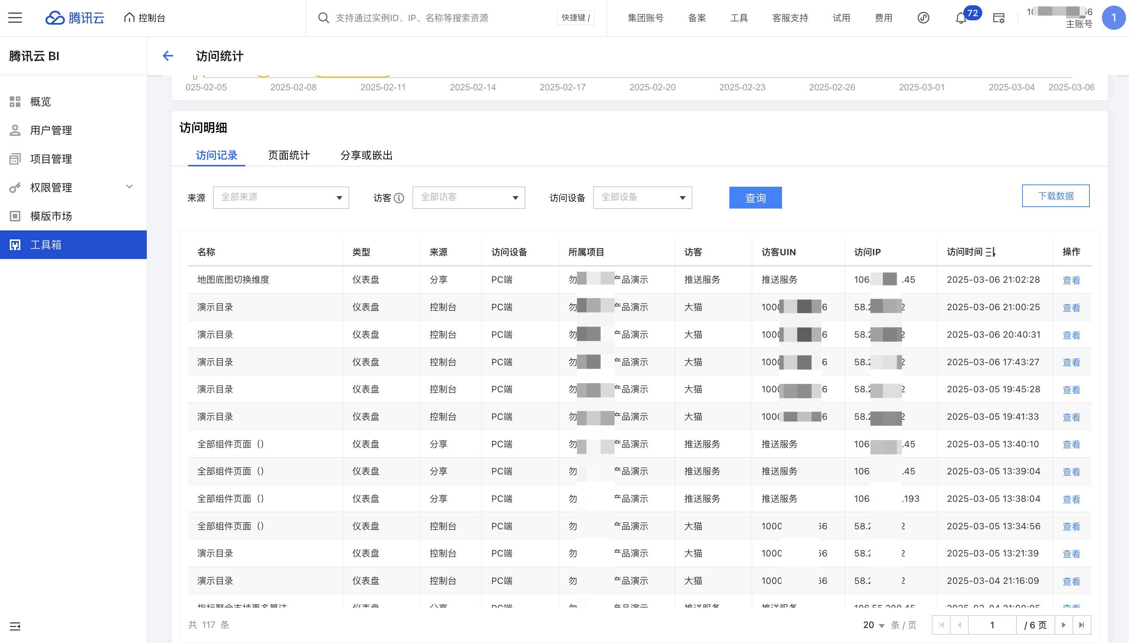This screenshot has height=643, width=1129.
Task: Click the Tencent Cloud logo
Action: (x=75, y=18)
